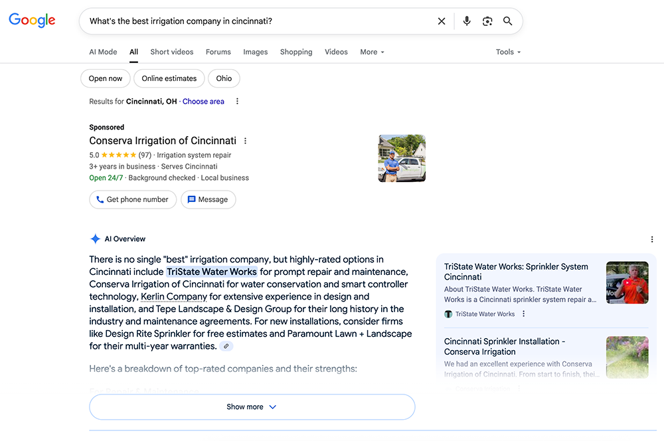Click the highlighted TriState Water Works text
The width and height of the screenshot is (664, 441).
[212, 272]
